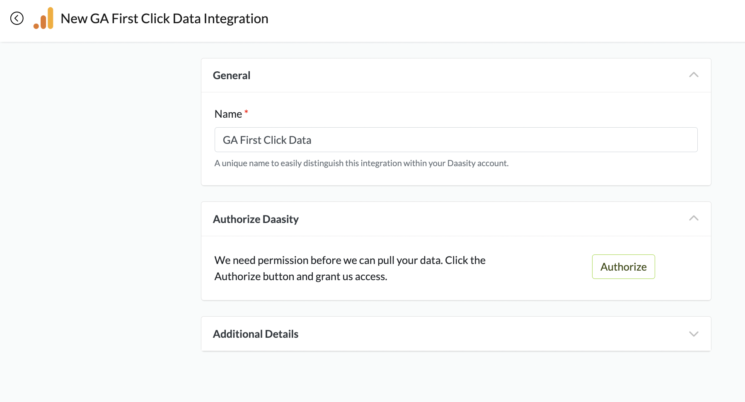Click the Name field label

(x=228, y=114)
